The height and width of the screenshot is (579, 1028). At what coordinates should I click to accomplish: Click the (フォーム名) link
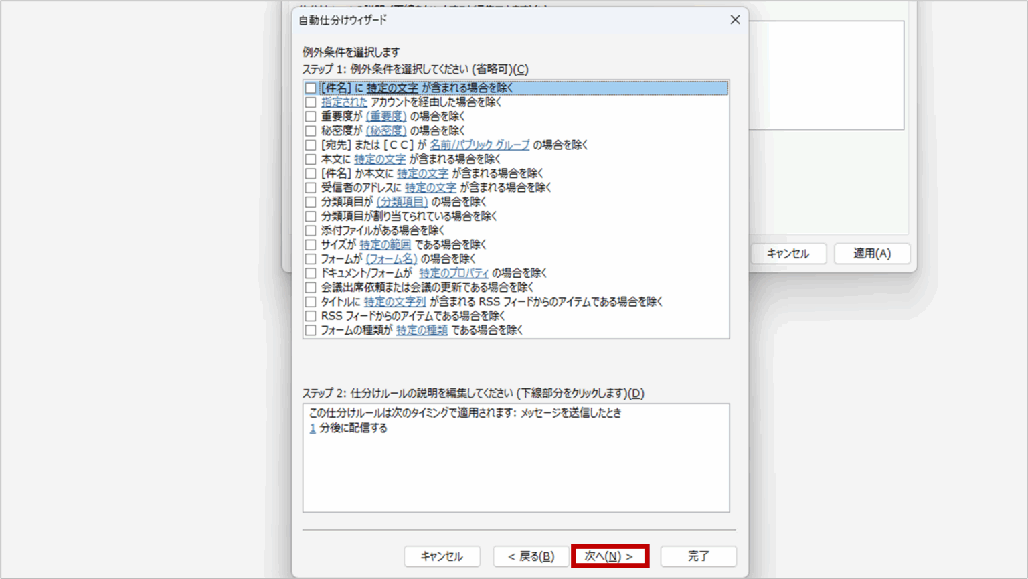click(x=391, y=259)
